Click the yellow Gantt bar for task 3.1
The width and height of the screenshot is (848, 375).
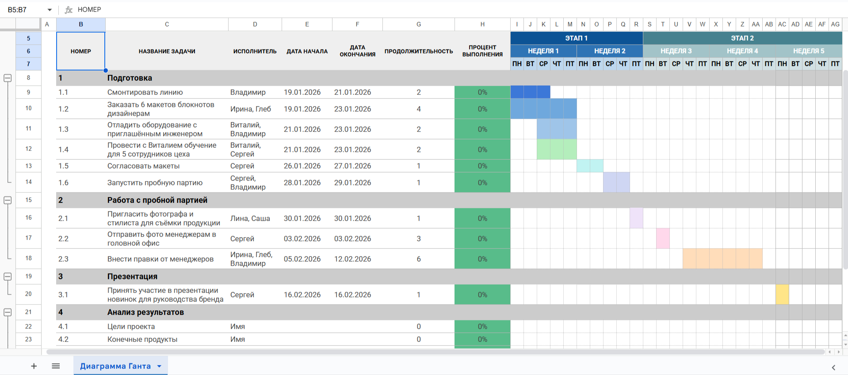(x=782, y=294)
